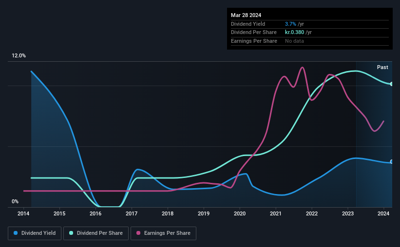Click the 3.7% Dividend Yield value in tooltip
The image size is (400, 247).
pos(290,24)
